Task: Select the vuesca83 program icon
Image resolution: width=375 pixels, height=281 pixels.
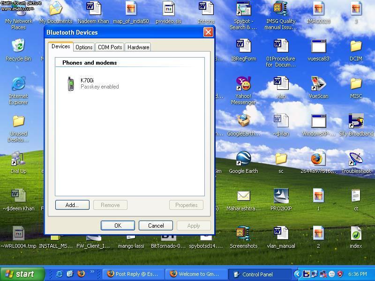Action: (318, 46)
